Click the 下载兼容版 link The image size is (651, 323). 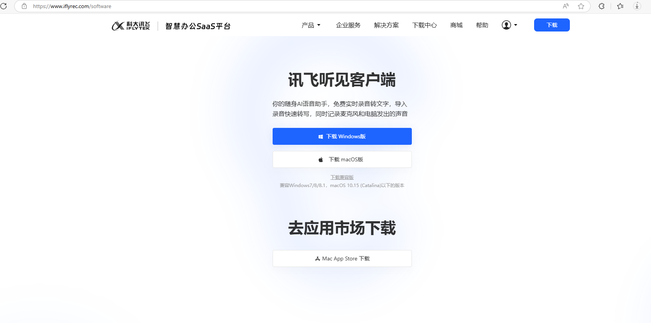342,177
